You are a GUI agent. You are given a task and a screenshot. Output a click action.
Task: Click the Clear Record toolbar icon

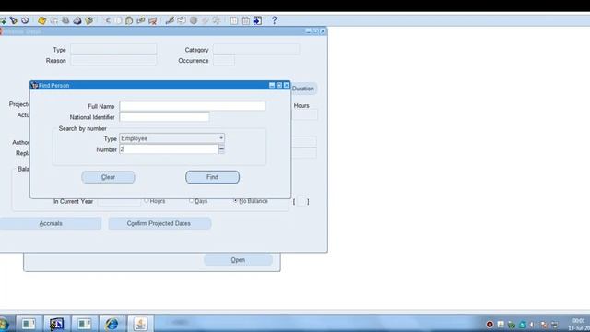141,20
